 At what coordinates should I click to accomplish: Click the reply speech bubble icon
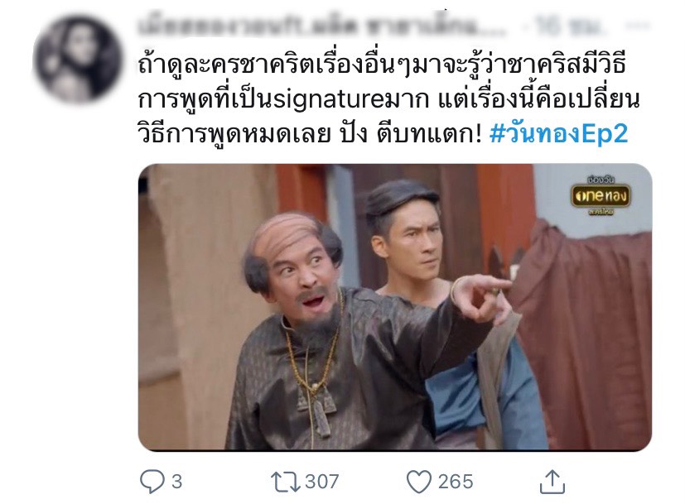click(152, 482)
